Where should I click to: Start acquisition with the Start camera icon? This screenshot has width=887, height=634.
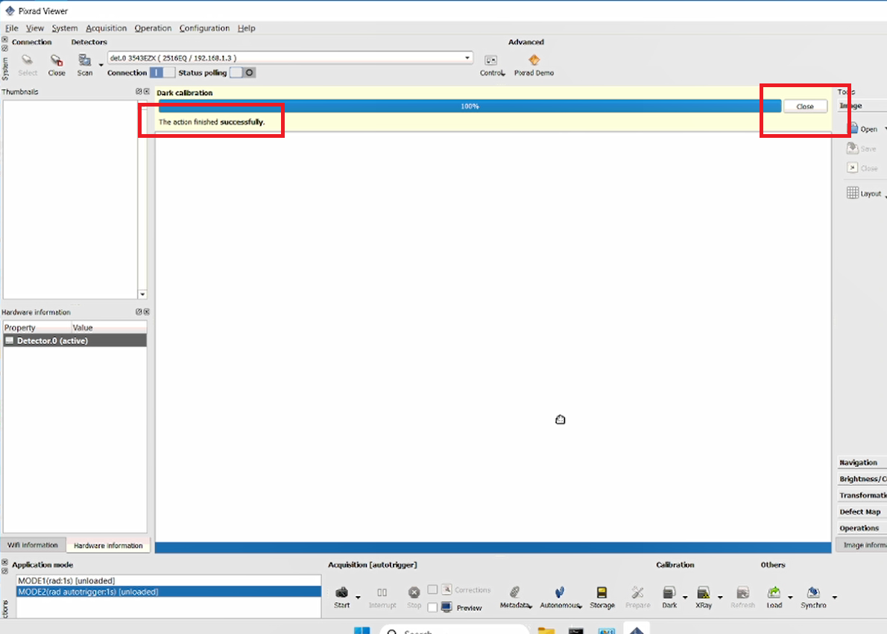click(x=341, y=592)
